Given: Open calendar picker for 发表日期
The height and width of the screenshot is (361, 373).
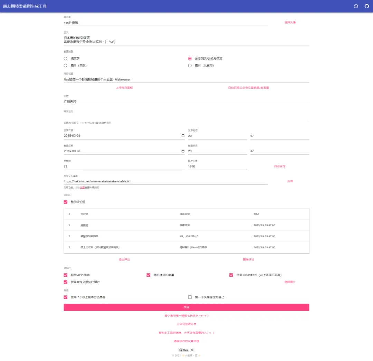Looking at the screenshot, I should [183, 136].
